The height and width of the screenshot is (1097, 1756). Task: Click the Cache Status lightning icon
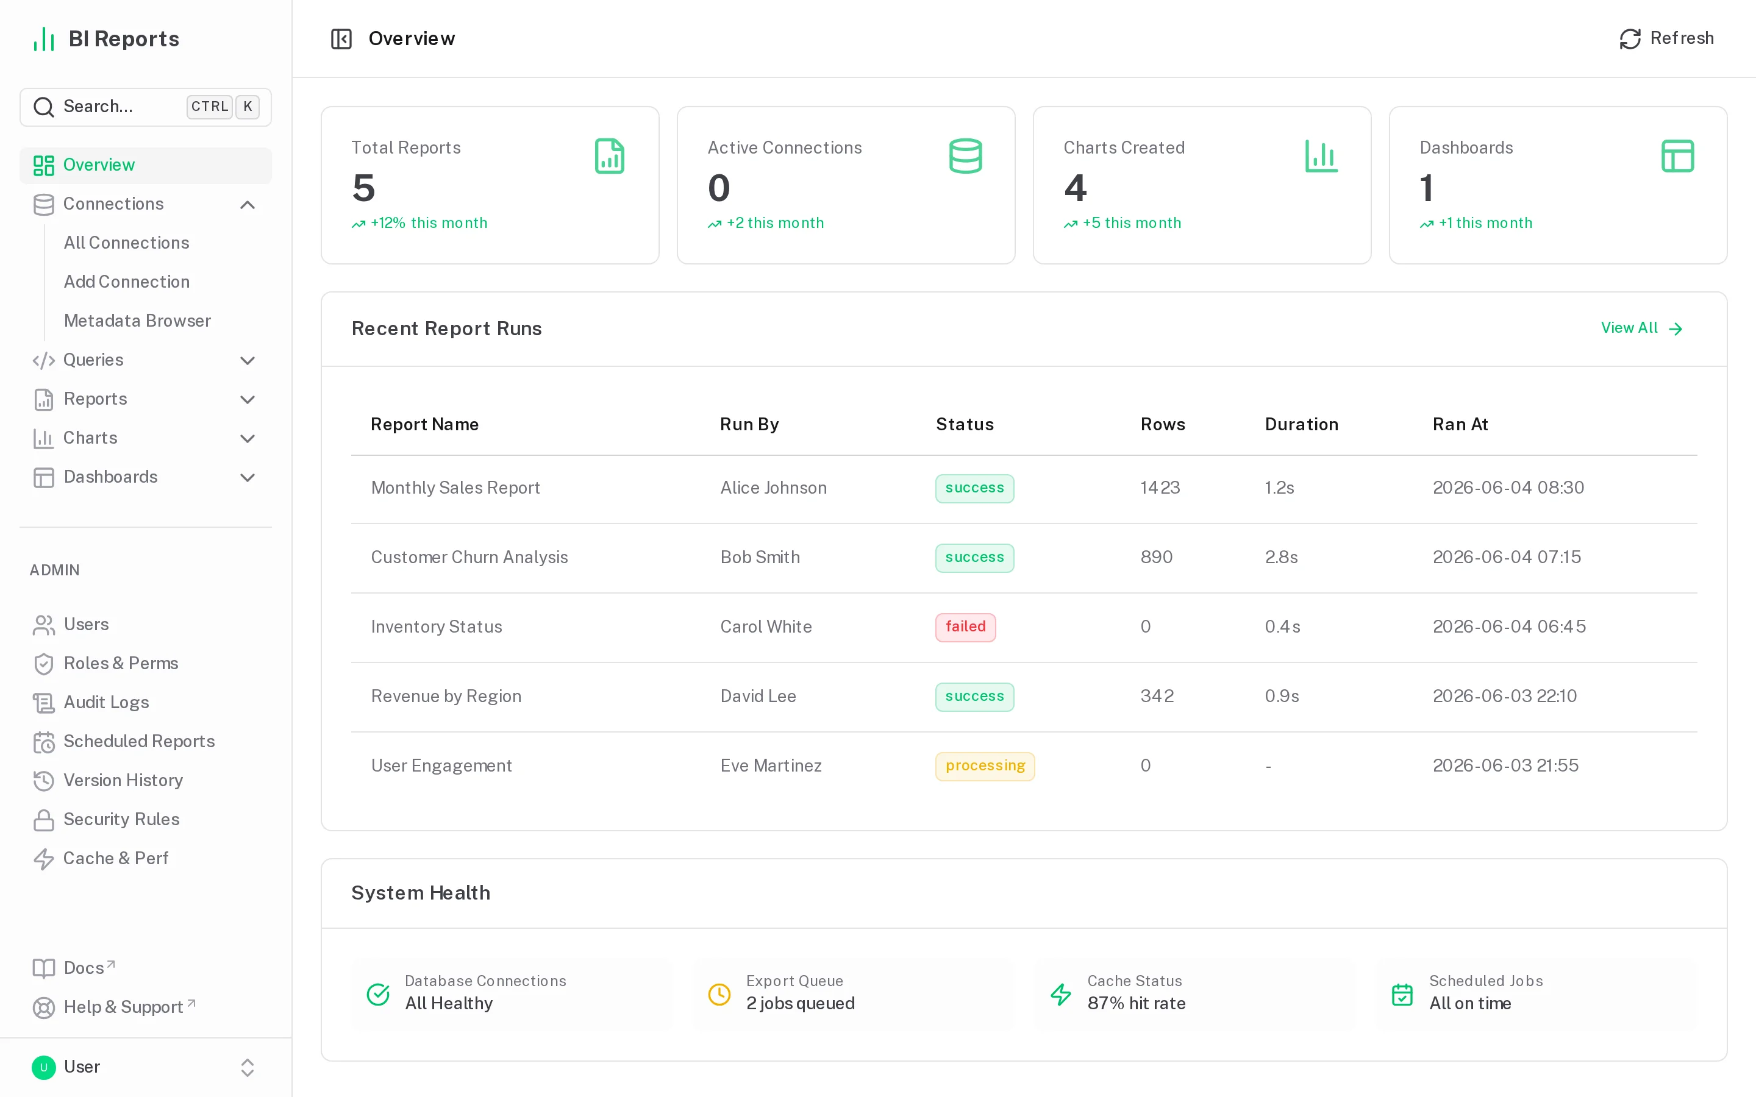click(1061, 994)
